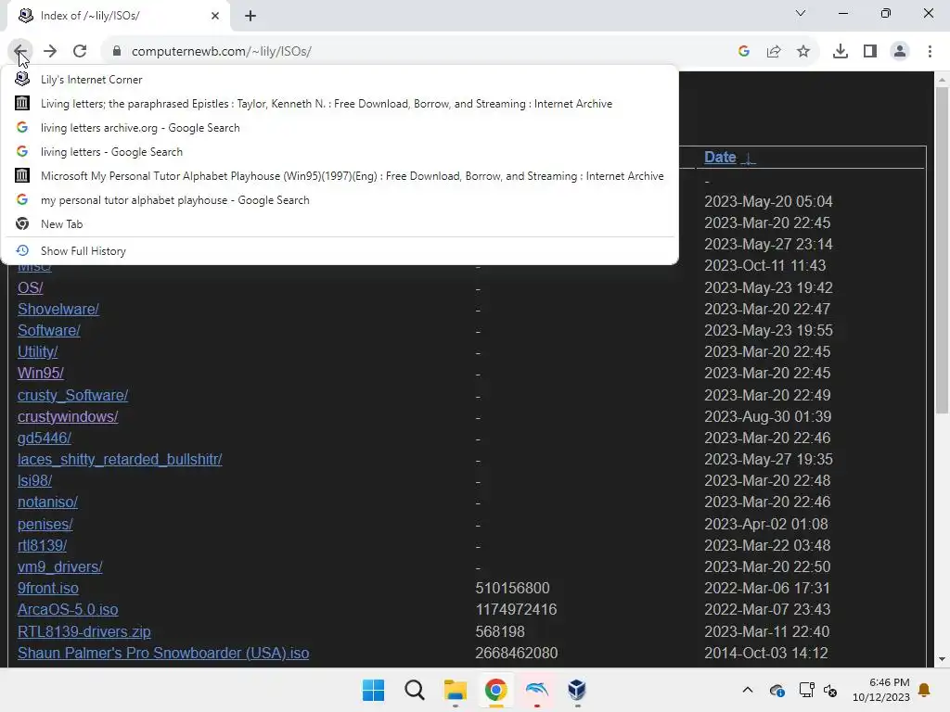Open VirtualBox from taskbar
950x712 pixels.
click(x=577, y=690)
